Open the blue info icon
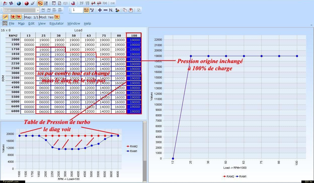The height and width of the screenshot is (183, 314). [19, 3]
